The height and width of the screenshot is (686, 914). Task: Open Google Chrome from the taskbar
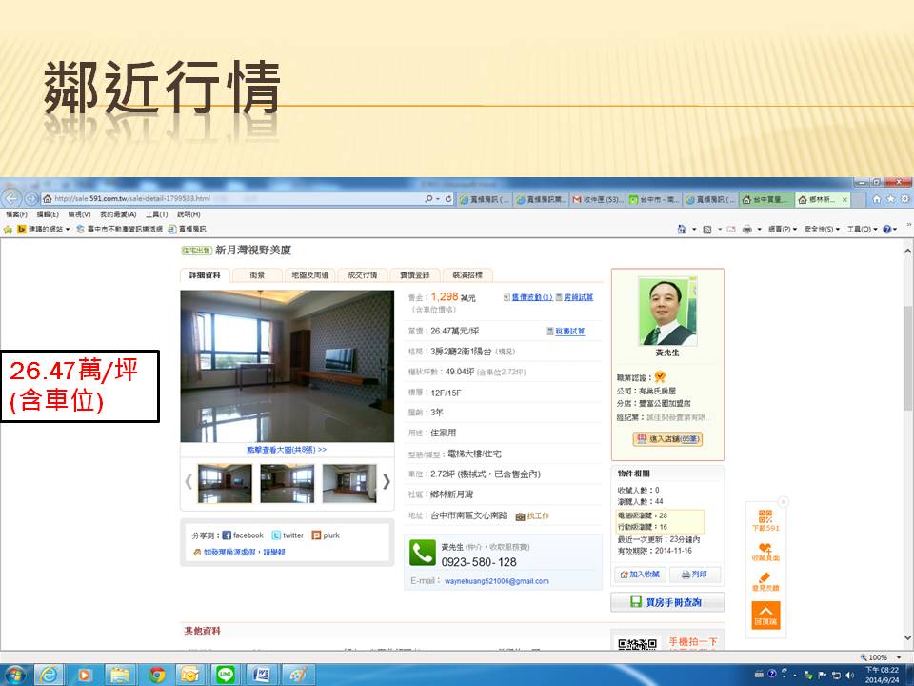tap(156, 675)
